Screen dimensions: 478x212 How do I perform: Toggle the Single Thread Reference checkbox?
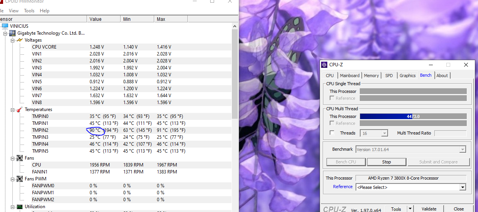click(x=332, y=98)
